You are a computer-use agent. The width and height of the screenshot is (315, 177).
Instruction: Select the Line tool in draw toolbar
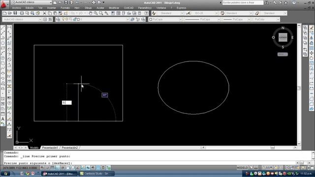pyautogui.click(x=3, y=28)
